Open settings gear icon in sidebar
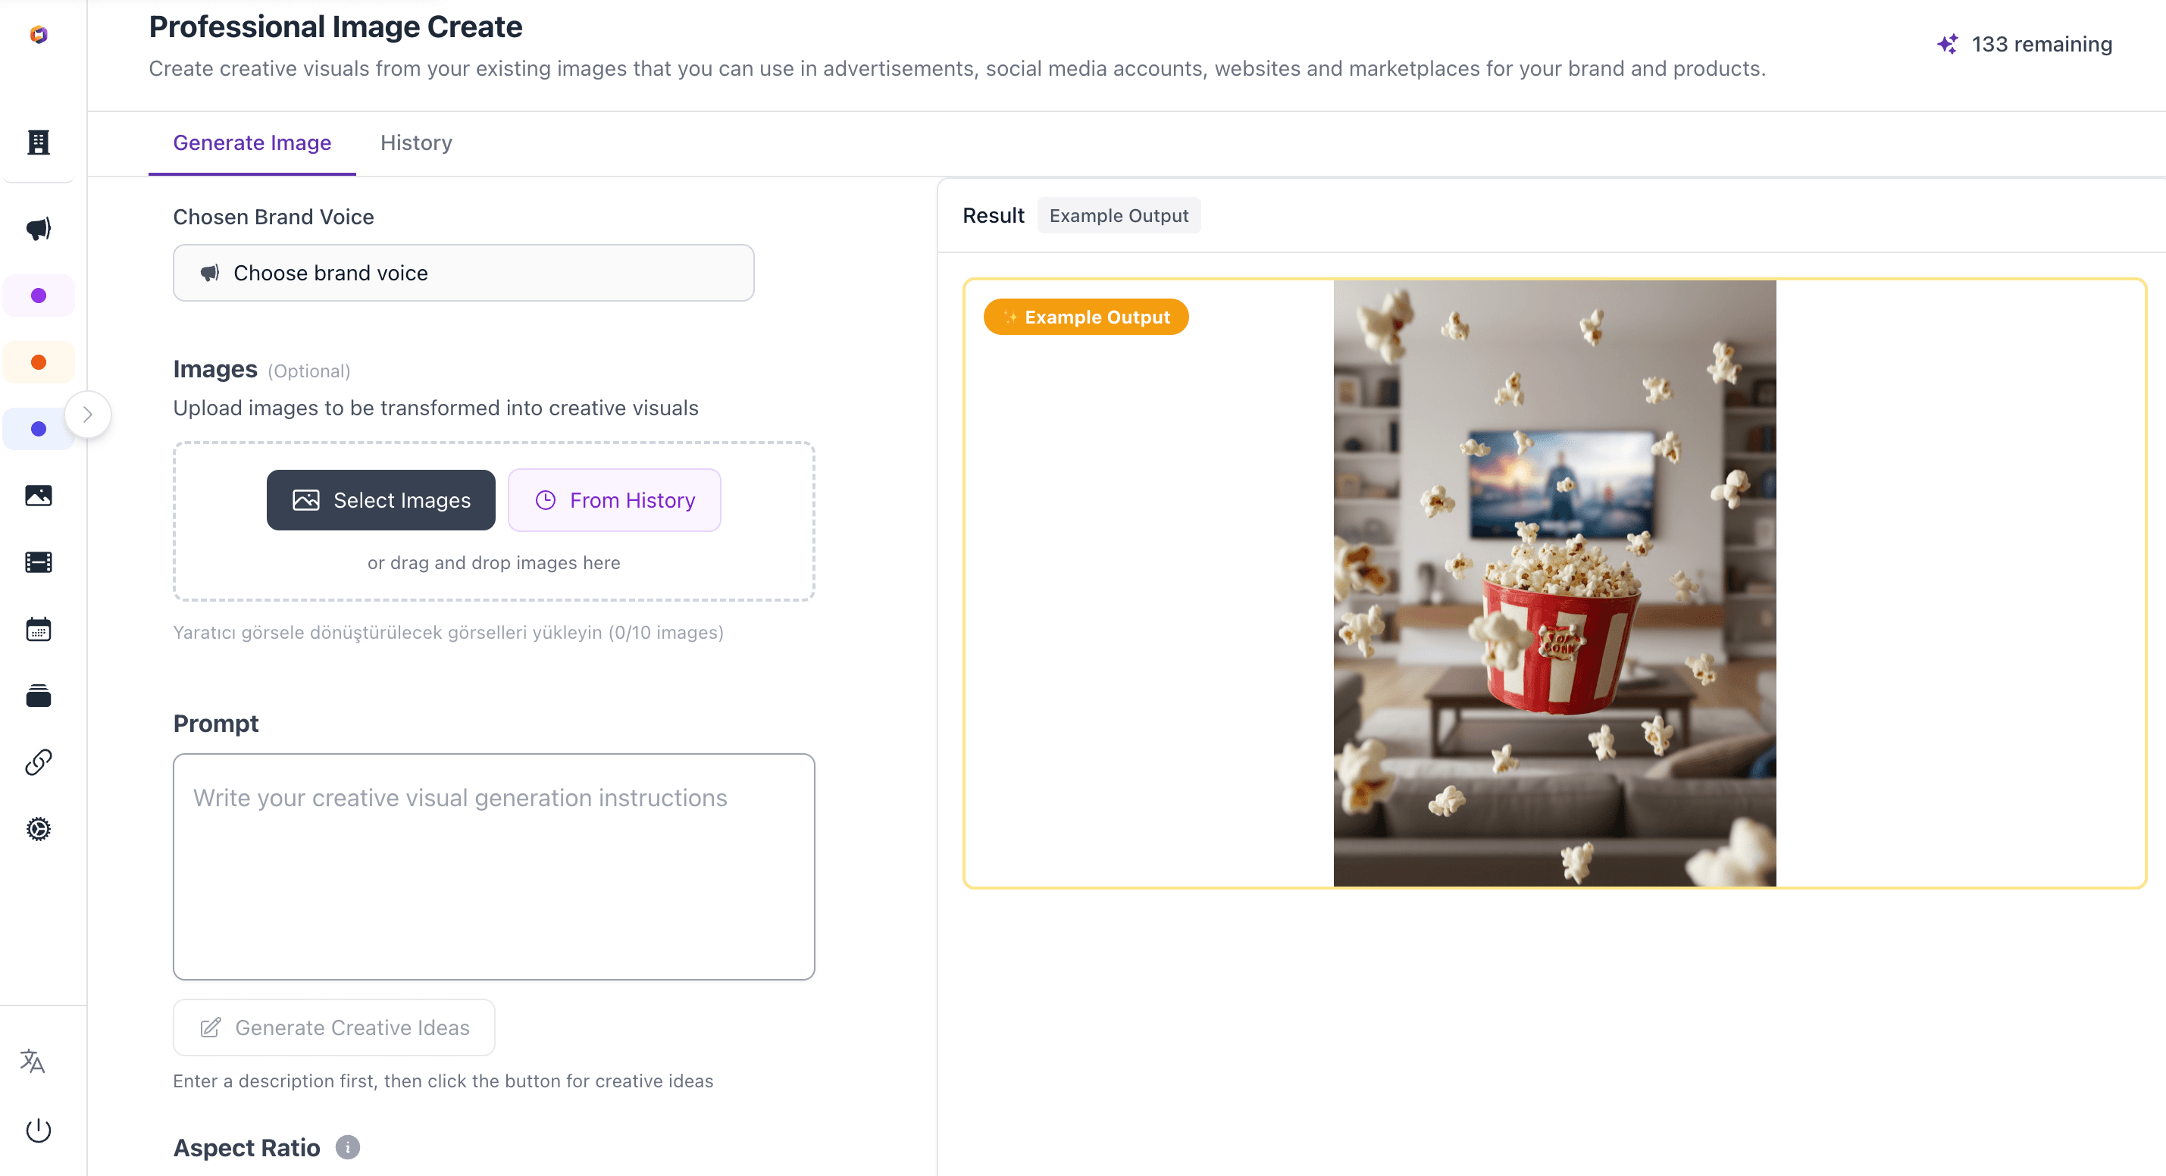This screenshot has width=2166, height=1176. pyautogui.click(x=39, y=830)
